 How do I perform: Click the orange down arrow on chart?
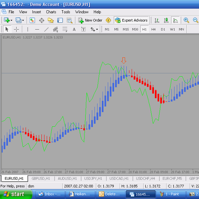tap(124, 60)
